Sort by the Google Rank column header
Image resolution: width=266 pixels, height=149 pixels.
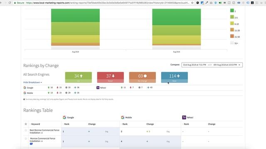pos(66,124)
